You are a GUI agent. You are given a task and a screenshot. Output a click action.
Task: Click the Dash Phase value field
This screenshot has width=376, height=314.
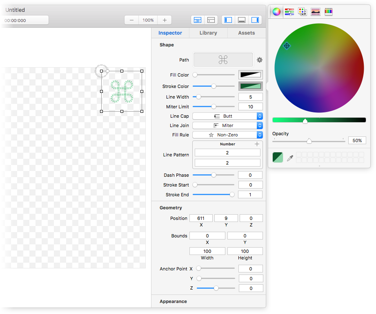(250, 175)
